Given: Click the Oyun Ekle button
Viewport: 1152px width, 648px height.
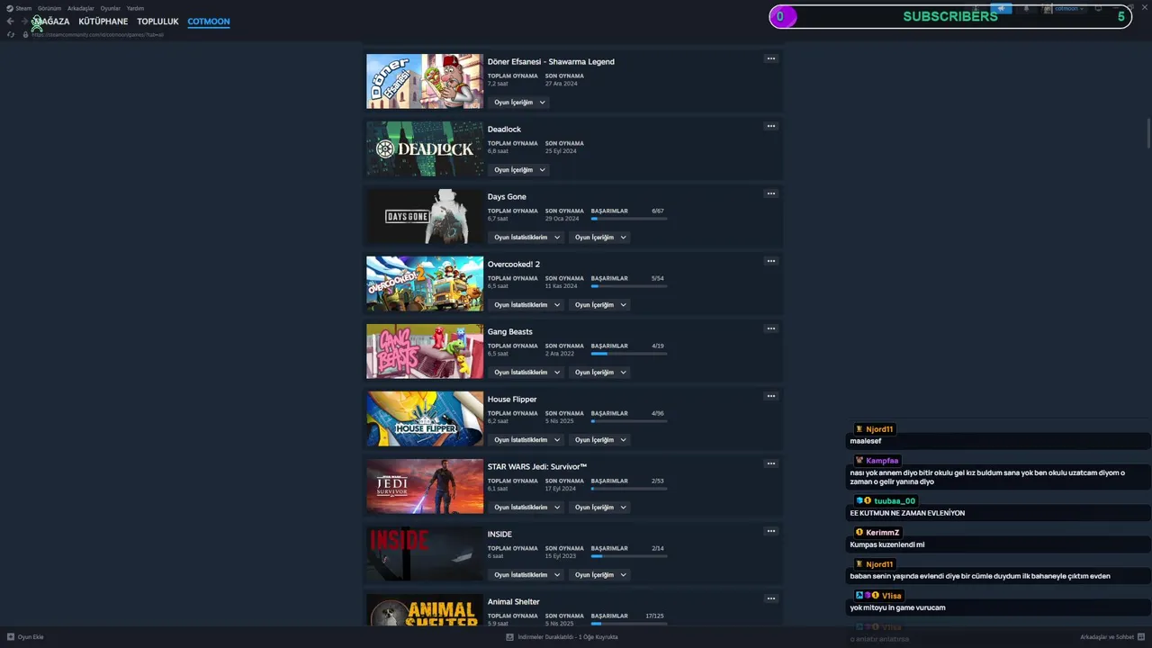Looking at the screenshot, I should pos(24,637).
